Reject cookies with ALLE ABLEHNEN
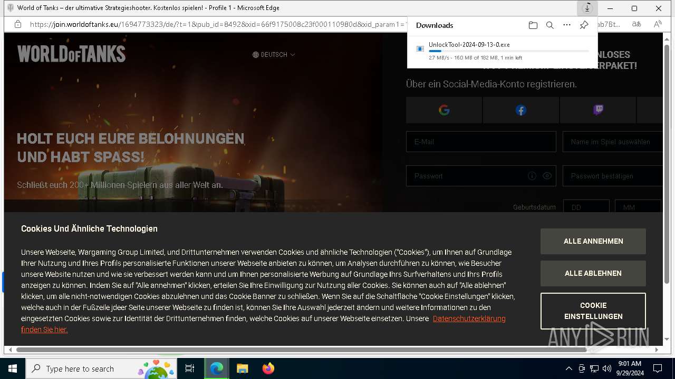Viewport: 675px width, 379px height. pos(593,273)
